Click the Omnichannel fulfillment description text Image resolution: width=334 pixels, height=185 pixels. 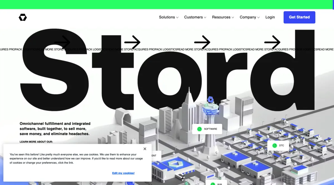point(55,129)
